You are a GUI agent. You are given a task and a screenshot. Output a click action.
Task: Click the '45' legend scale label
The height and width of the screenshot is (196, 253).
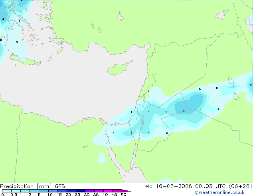point(114,194)
